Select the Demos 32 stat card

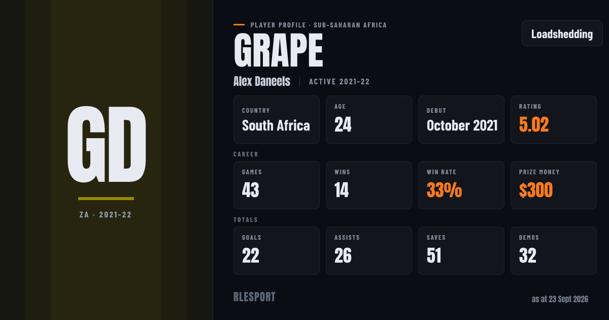pyautogui.click(x=554, y=250)
